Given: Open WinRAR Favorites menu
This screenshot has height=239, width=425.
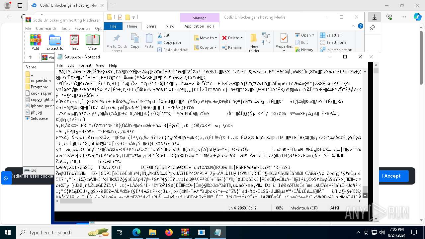Looking at the screenshot, I should click(x=82, y=29).
